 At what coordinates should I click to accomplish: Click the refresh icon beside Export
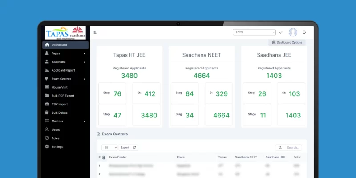[x=135, y=147]
